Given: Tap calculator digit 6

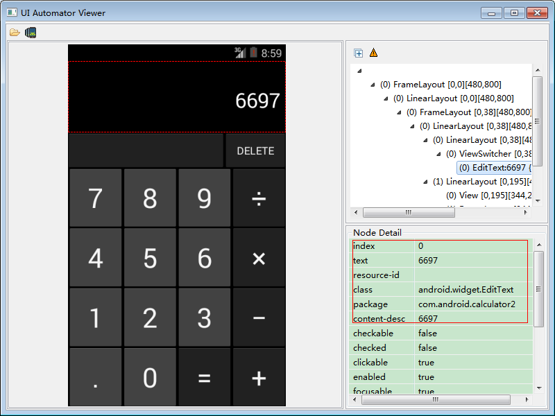Looking at the screenshot, I should tap(205, 257).
